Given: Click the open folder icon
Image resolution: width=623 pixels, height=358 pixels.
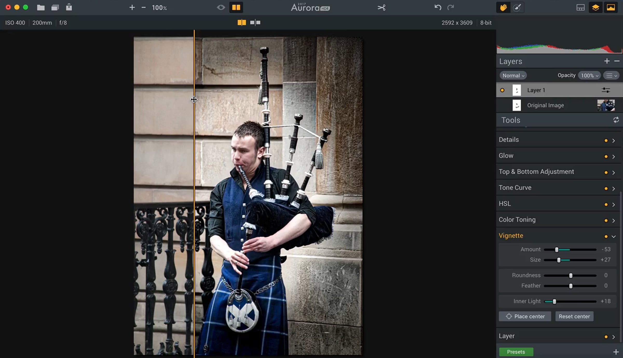Looking at the screenshot, I should (x=41, y=8).
